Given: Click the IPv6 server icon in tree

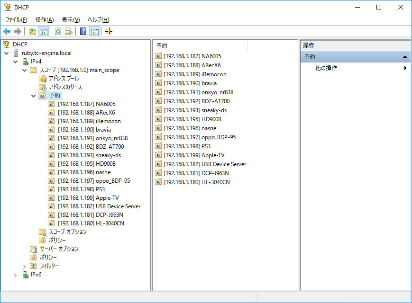Looking at the screenshot, I should 25,275.
